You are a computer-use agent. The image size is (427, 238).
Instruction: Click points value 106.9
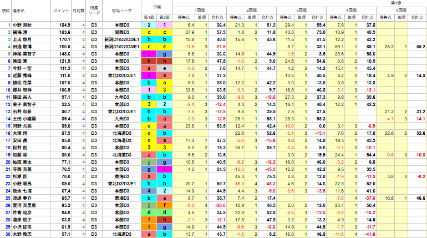65,90
